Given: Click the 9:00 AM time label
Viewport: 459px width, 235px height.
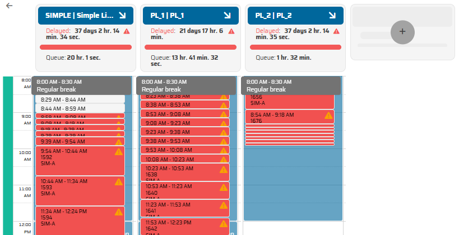Looking at the screenshot, I should click(x=26, y=119).
